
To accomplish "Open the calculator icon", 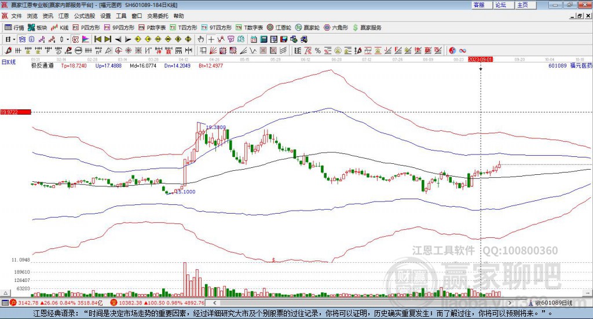I will pos(264,39).
